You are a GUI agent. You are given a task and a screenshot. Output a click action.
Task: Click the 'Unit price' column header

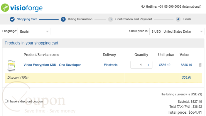click(166, 55)
